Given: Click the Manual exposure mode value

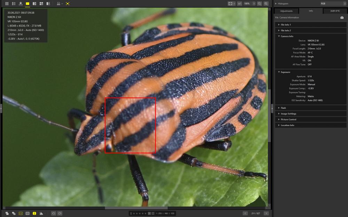Looking at the screenshot, I should (x=311, y=84).
